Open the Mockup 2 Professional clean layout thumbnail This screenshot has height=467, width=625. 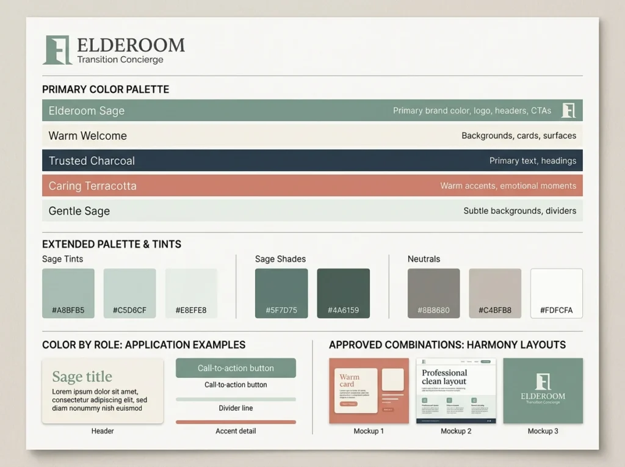pos(456,391)
